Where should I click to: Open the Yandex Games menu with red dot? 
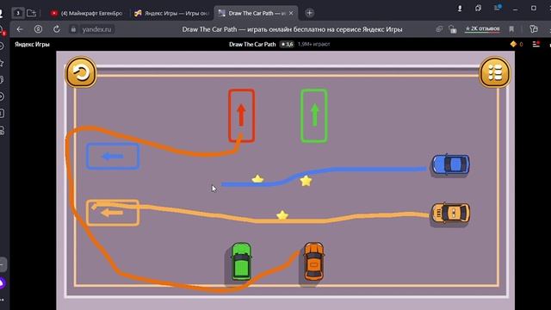(536, 44)
